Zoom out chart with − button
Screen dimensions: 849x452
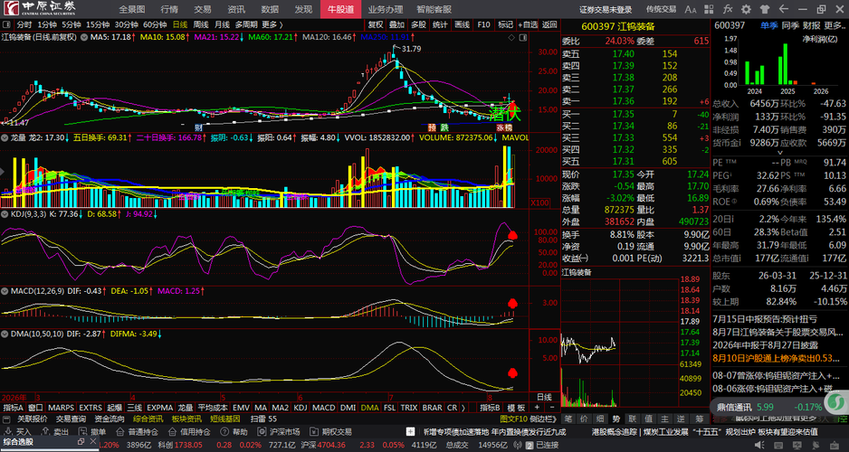(x=552, y=407)
